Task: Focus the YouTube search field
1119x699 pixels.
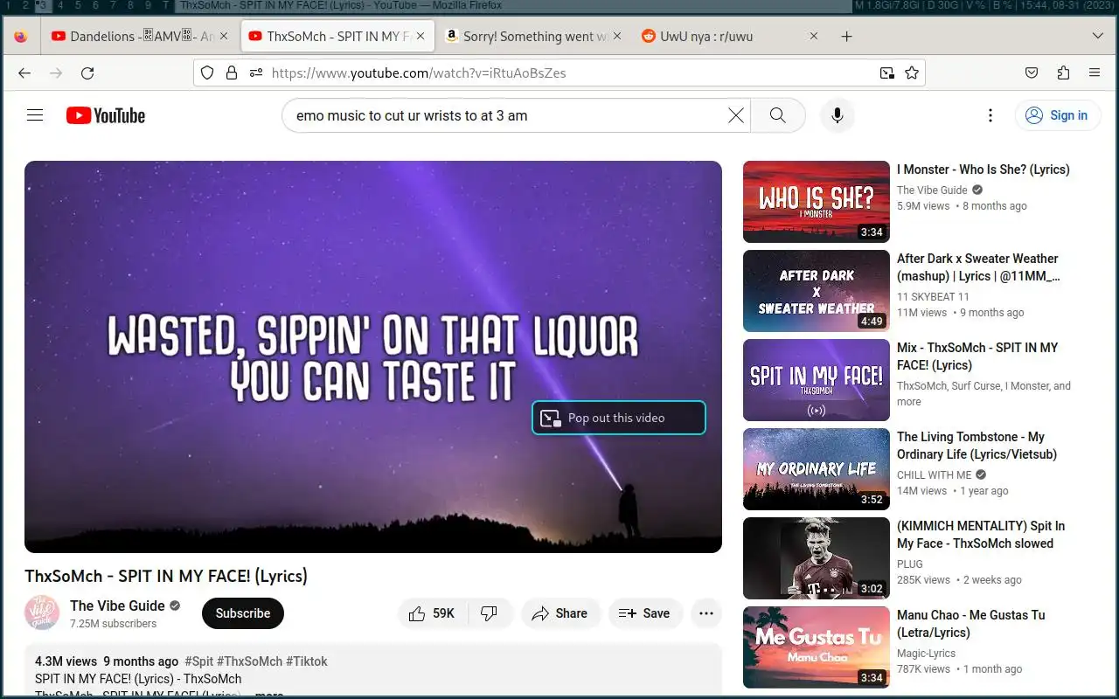Action: (x=507, y=115)
